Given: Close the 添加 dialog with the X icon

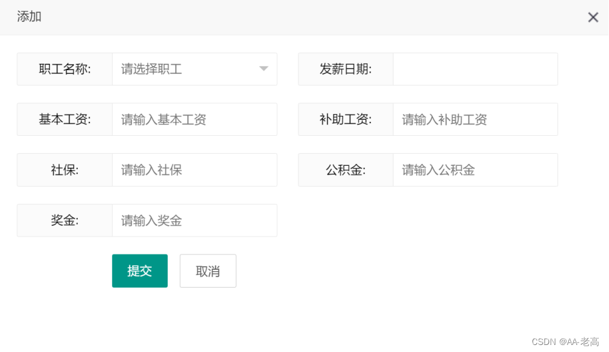Looking at the screenshot, I should click(592, 17).
